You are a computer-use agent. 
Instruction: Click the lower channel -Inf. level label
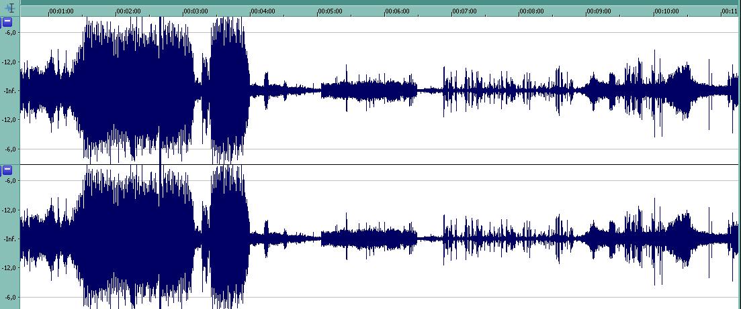coord(10,239)
